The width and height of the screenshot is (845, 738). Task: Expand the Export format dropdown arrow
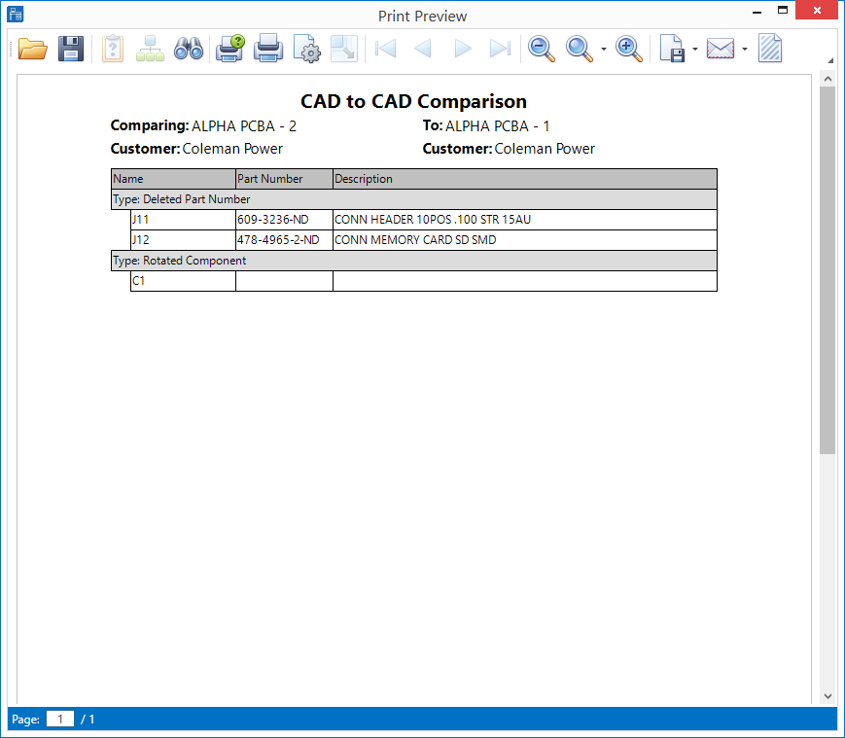pyautogui.click(x=695, y=50)
